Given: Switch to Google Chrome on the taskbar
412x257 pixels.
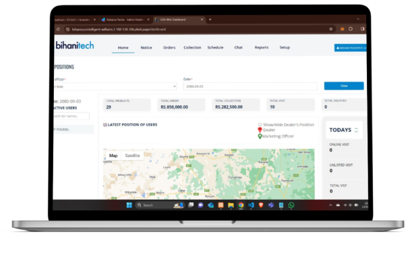Looking at the screenshot, I should pos(241,205).
